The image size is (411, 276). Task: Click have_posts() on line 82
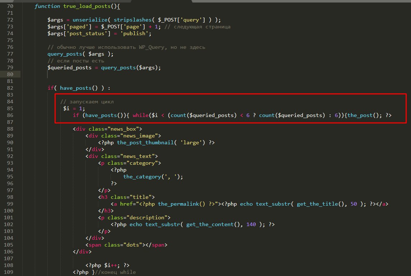pyautogui.click(x=79, y=88)
